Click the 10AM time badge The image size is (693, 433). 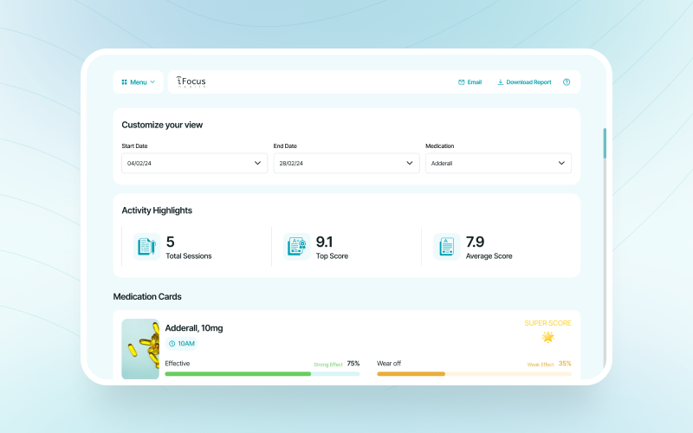pos(181,343)
